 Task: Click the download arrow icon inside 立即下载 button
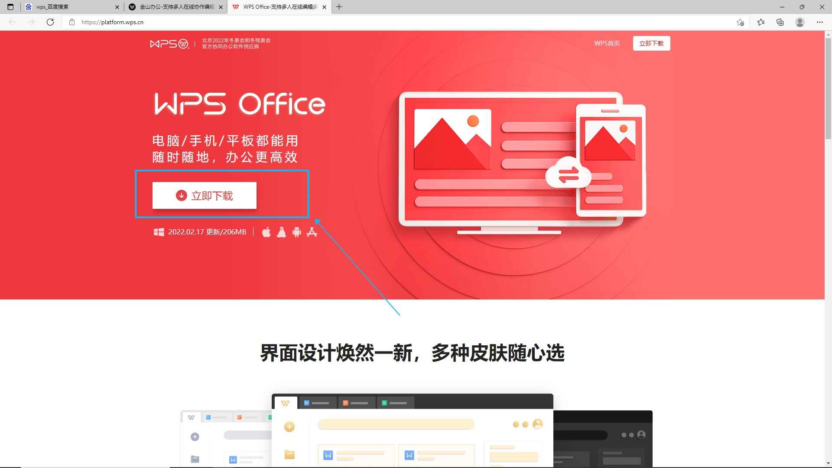[182, 195]
